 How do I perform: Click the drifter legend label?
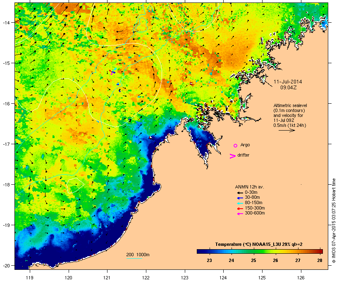coord(243,155)
